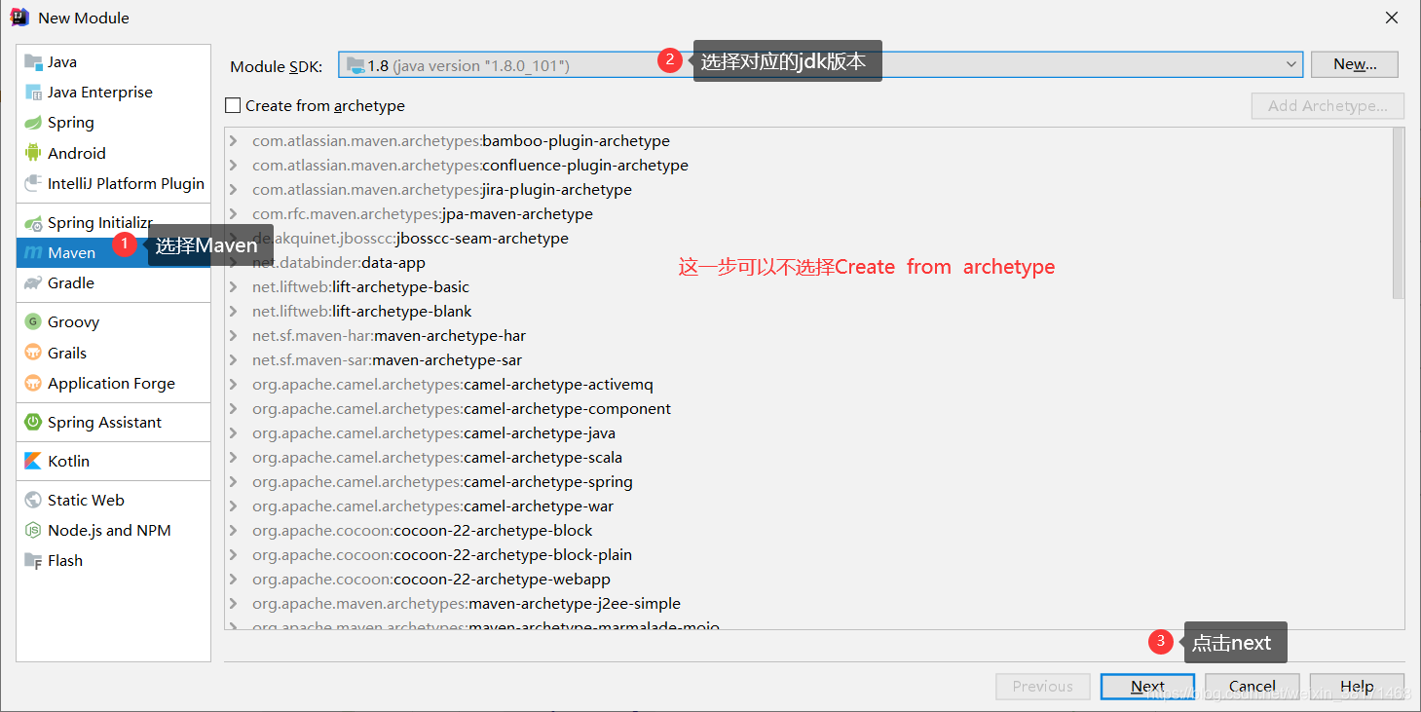This screenshot has width=1421, height=712.
Task: Click the Java folder icon in sidebar
Action: pos(33,61)
